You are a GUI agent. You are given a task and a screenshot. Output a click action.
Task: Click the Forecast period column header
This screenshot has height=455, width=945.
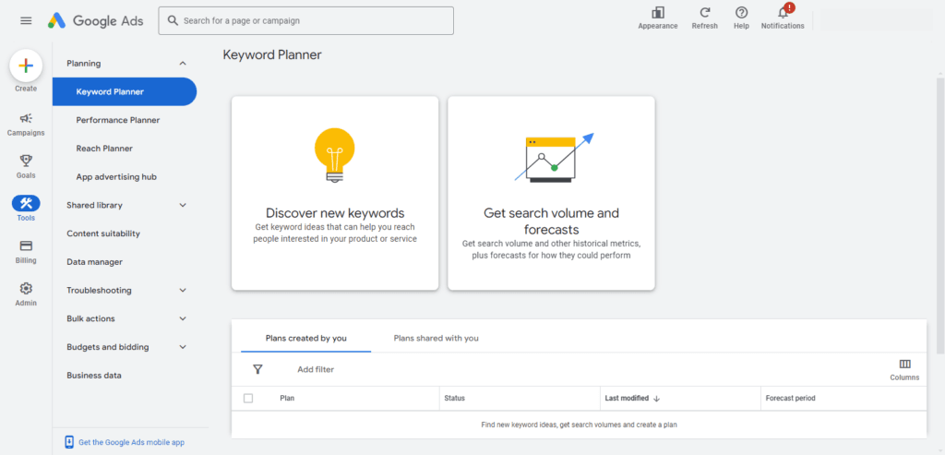pyautogui.click(x=790, y=399)
